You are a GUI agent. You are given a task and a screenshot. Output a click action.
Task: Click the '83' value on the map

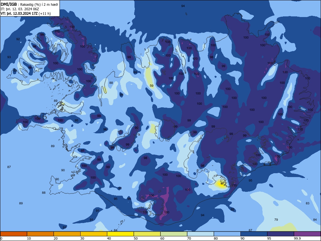coord(308,203)
